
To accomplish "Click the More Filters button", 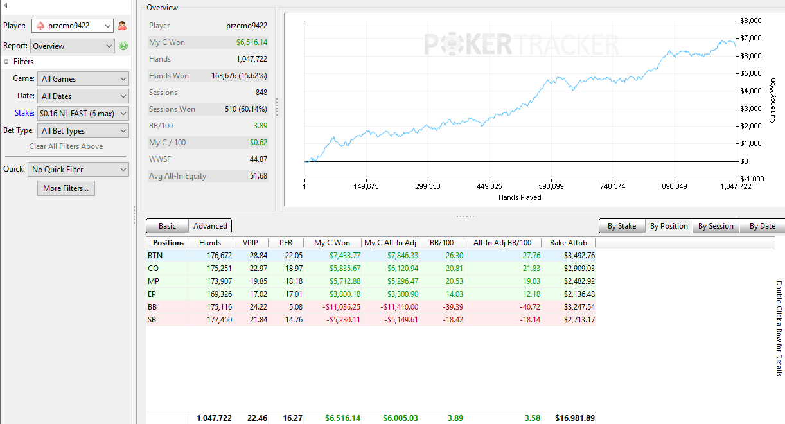I will pyautogui.click(x=66, y=188).
